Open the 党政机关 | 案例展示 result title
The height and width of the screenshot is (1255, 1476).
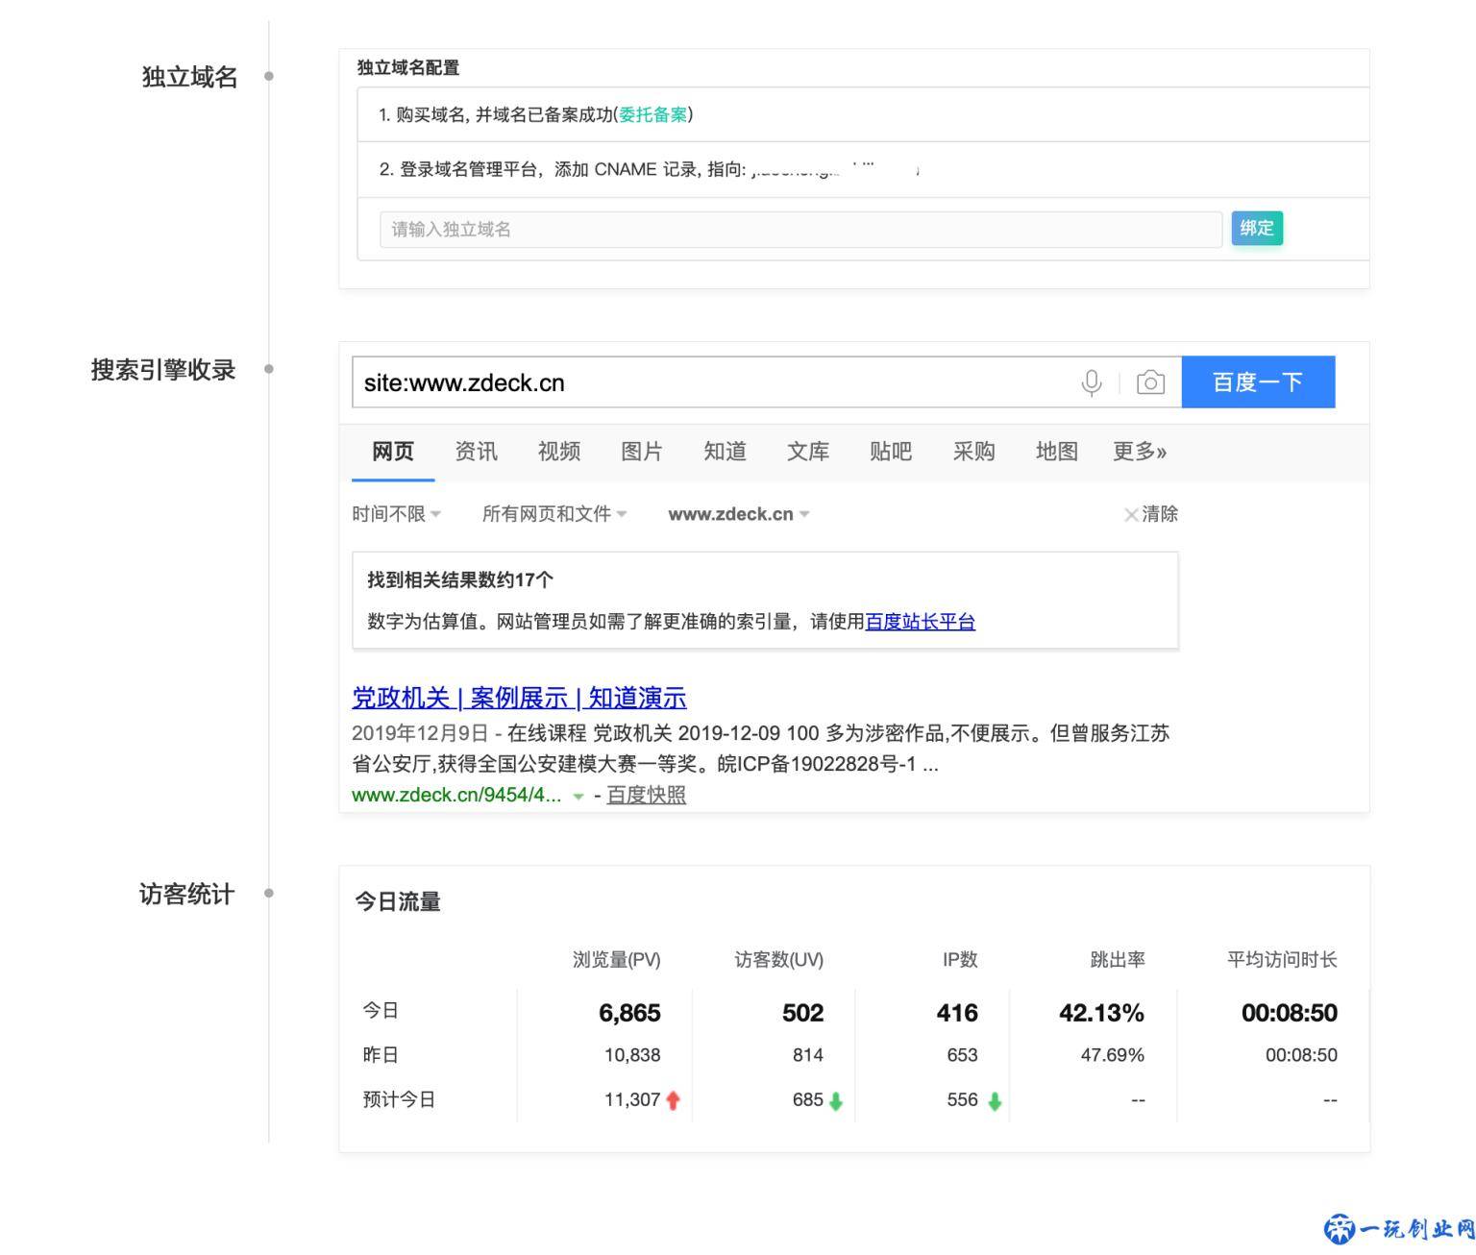(x=519, y=698)
